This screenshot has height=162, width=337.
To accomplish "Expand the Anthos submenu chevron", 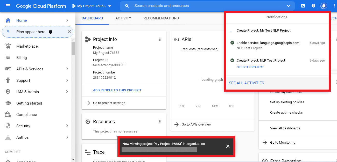I will pyautogui.click(x=67, y=137).
